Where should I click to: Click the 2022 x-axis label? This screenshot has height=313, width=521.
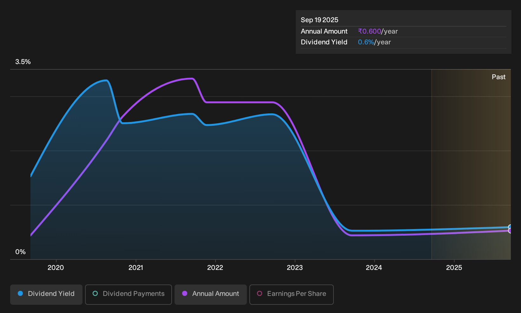215,268
